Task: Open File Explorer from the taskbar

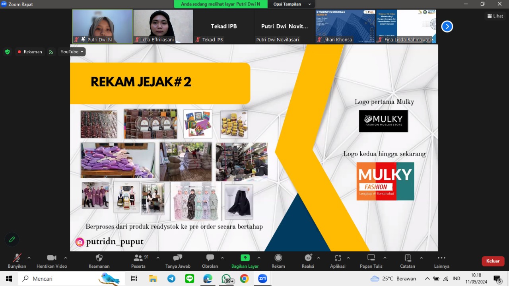Action: pyautogui.click(x=153, y=278)
